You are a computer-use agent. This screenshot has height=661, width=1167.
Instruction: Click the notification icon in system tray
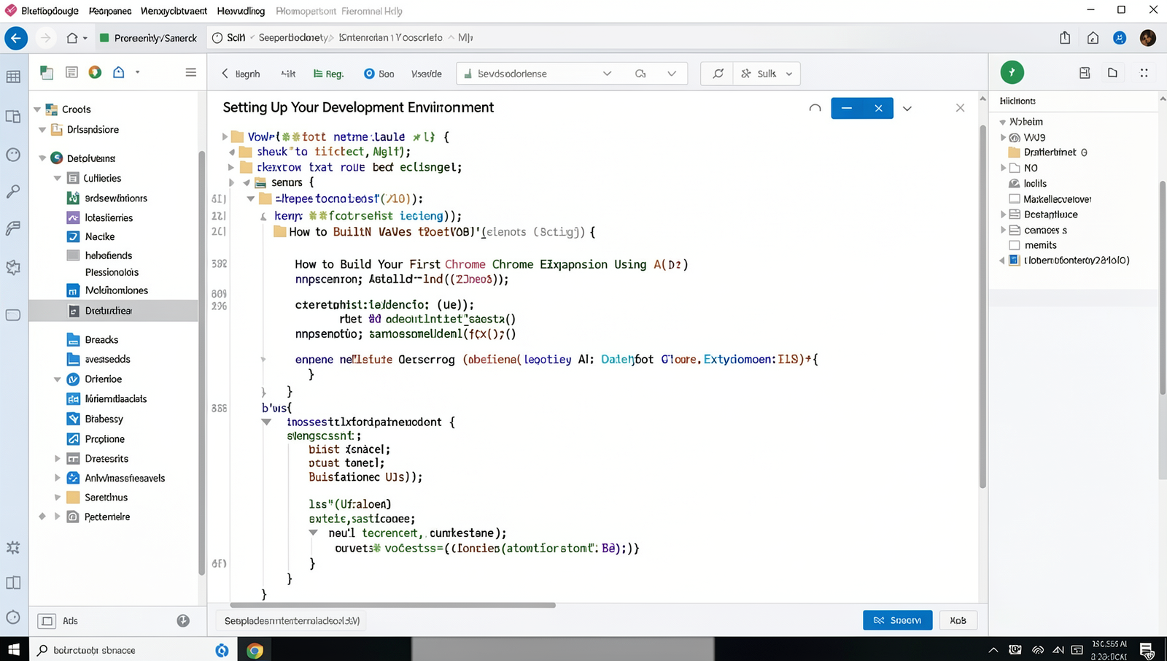pyautogui.click(x=1147, y=650)
